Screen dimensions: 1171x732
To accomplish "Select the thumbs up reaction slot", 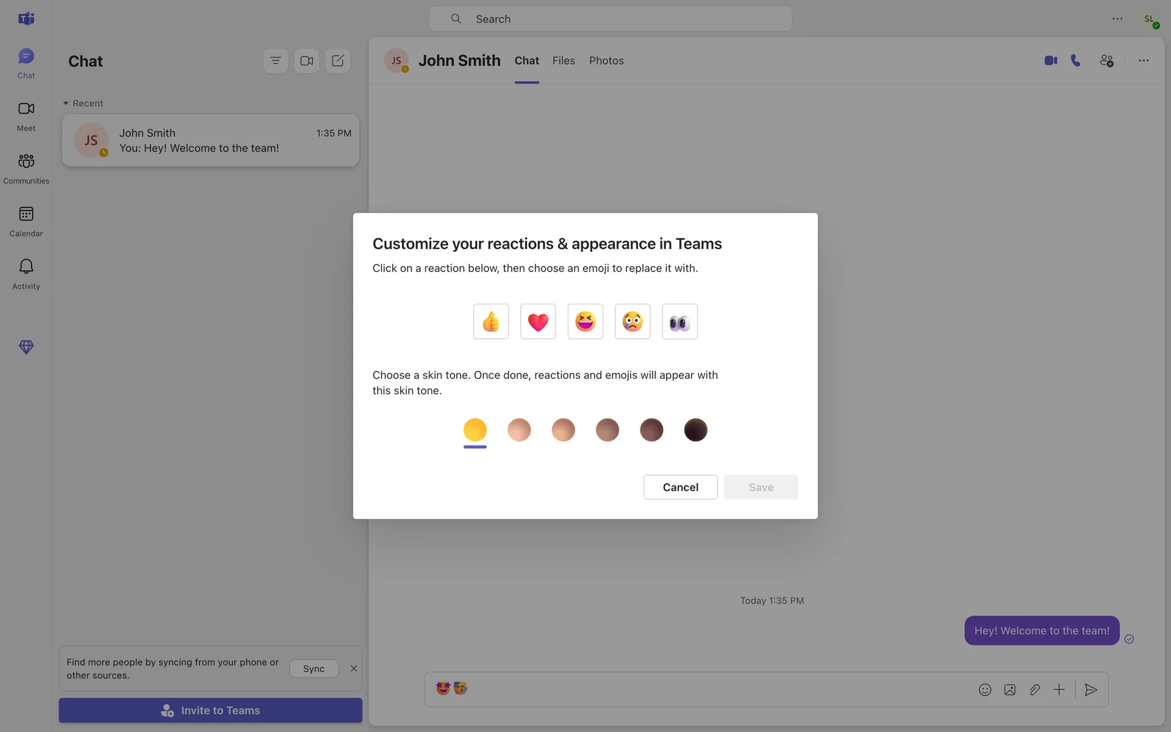I will point(490,321).
